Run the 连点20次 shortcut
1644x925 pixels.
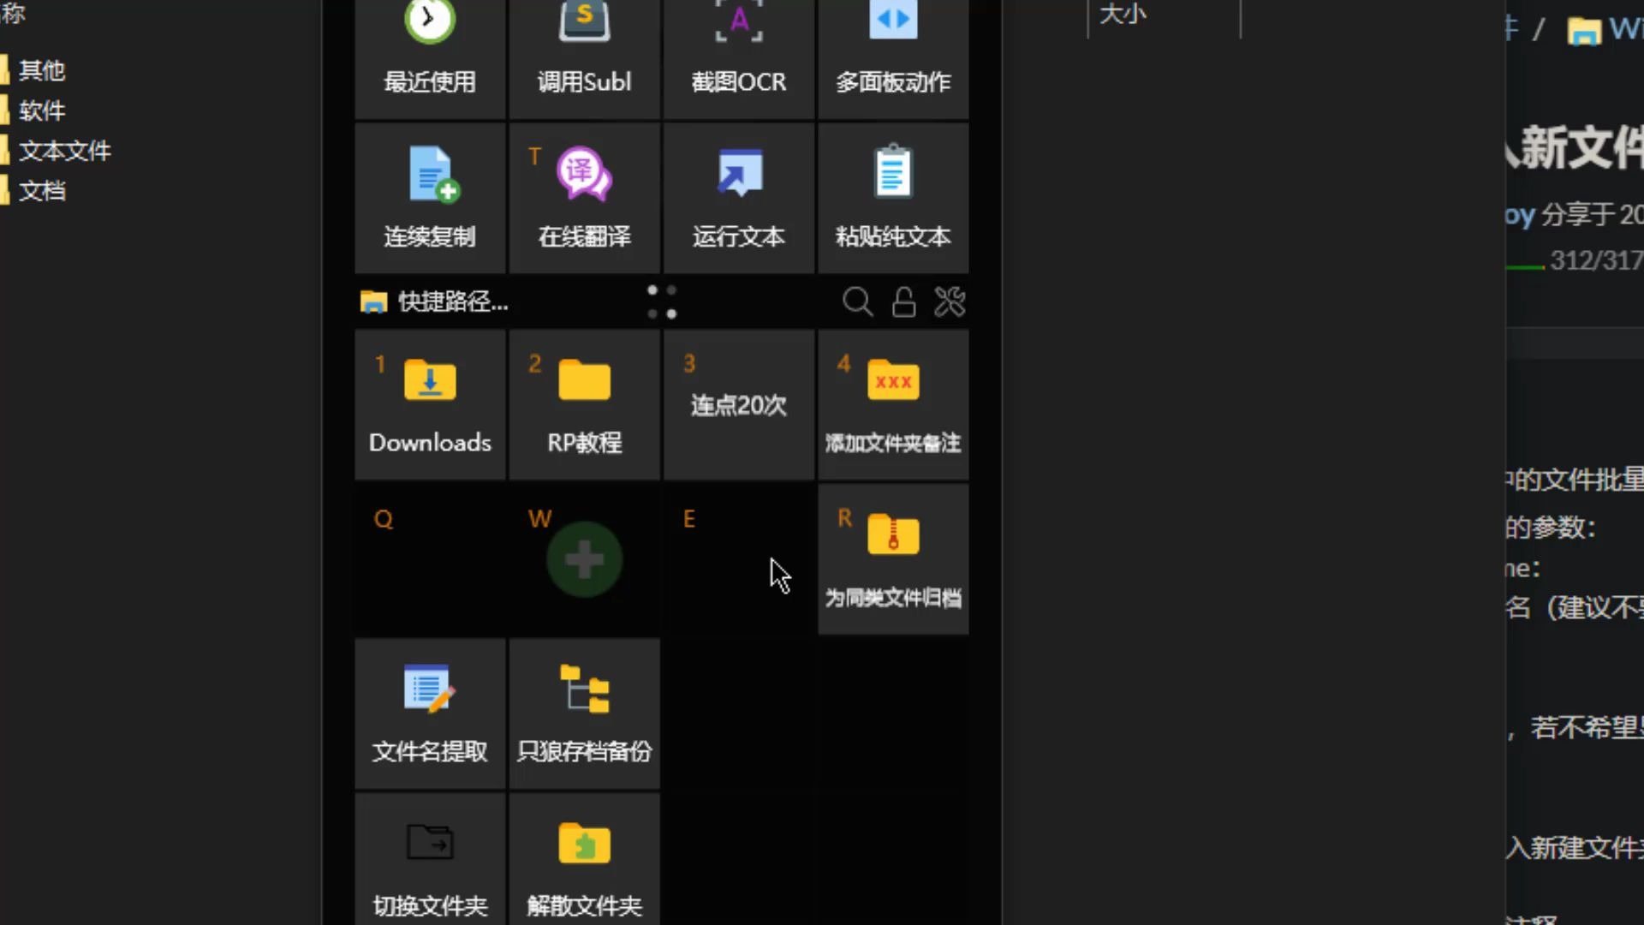click(x=738, y=403)
